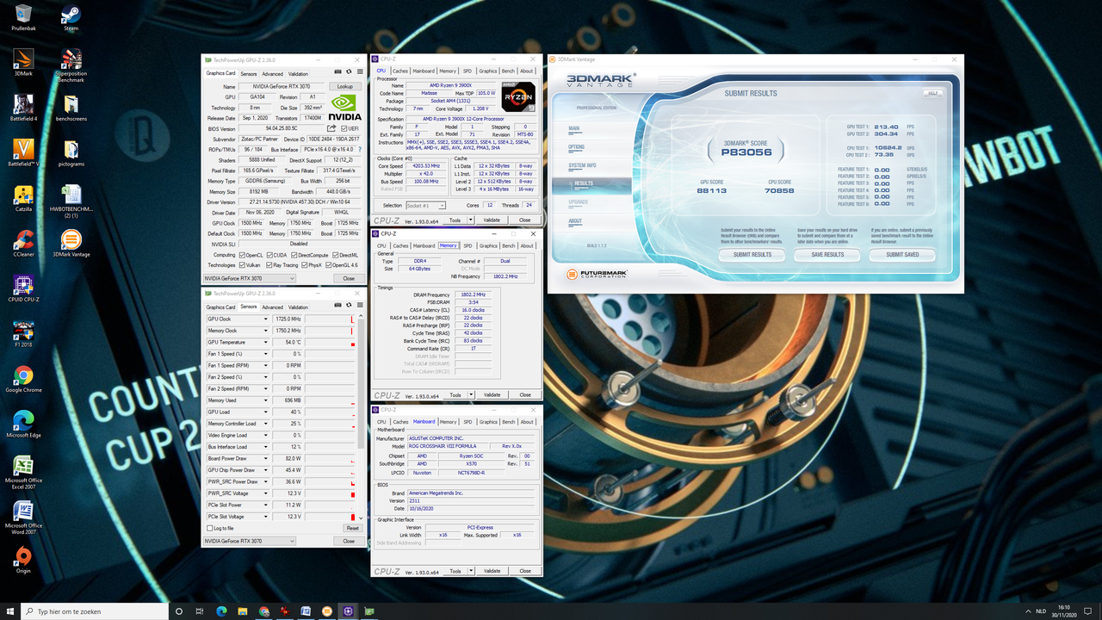1102x620 pixels.
Task: Open the Prullenbak recycle bin
Action: pos(23,17)
